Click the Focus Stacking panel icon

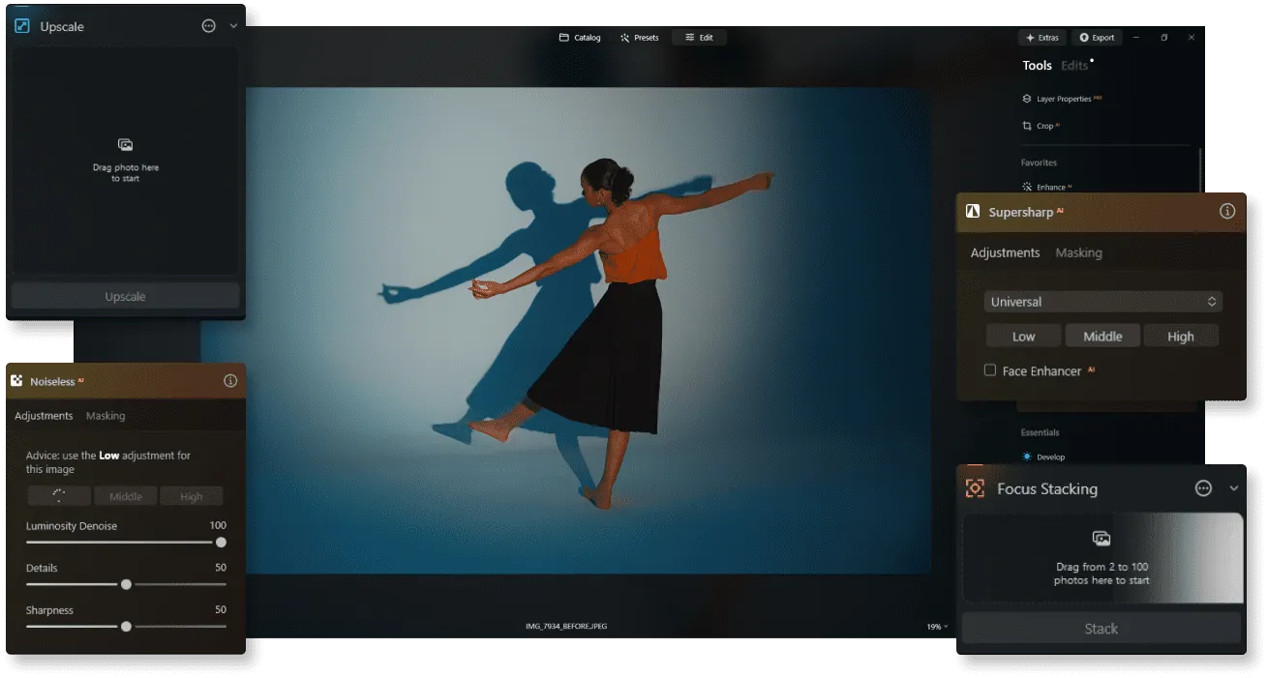coord(975,488)
